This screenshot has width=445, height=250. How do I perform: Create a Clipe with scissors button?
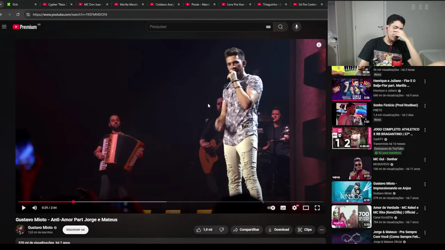click(305, 230)
